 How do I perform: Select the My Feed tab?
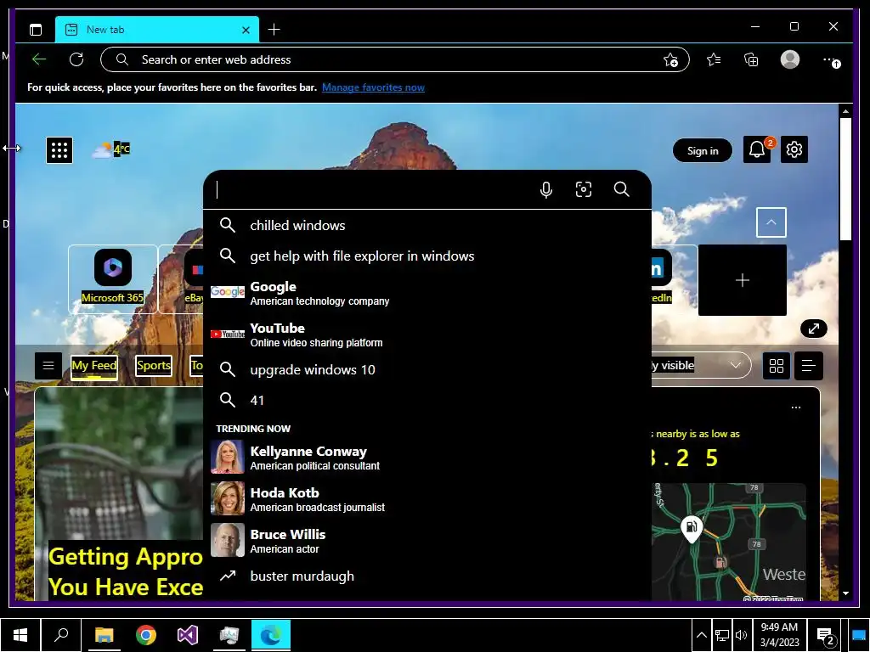point(94,365)
